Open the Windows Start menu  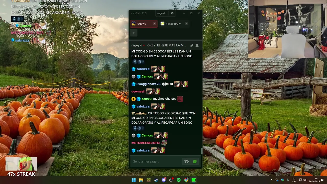click(134, 180)
